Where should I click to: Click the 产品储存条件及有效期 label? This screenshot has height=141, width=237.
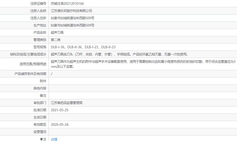(x=30, y=74)
